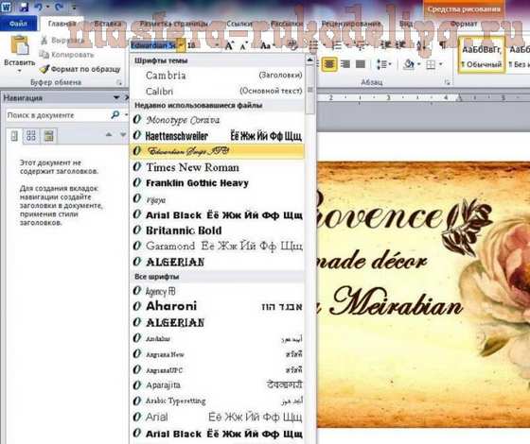Screen dimensions: 530x444
Task: Open the Абзац dialog launcher
Action: pos(447,82)
